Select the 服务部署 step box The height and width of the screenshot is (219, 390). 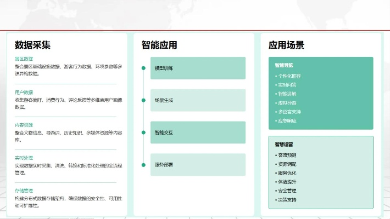click(198, 164)
